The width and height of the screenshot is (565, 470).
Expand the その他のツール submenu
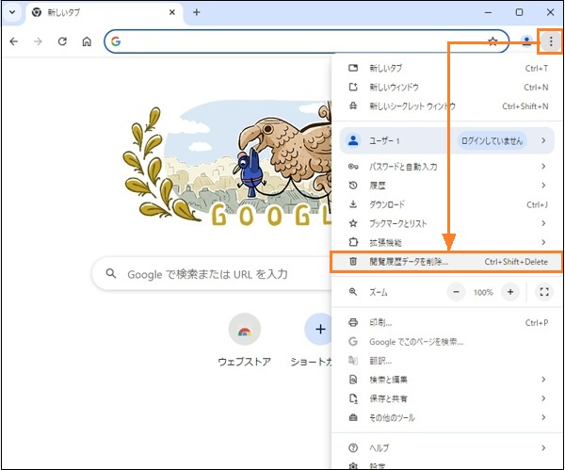[x=443, y=417]
